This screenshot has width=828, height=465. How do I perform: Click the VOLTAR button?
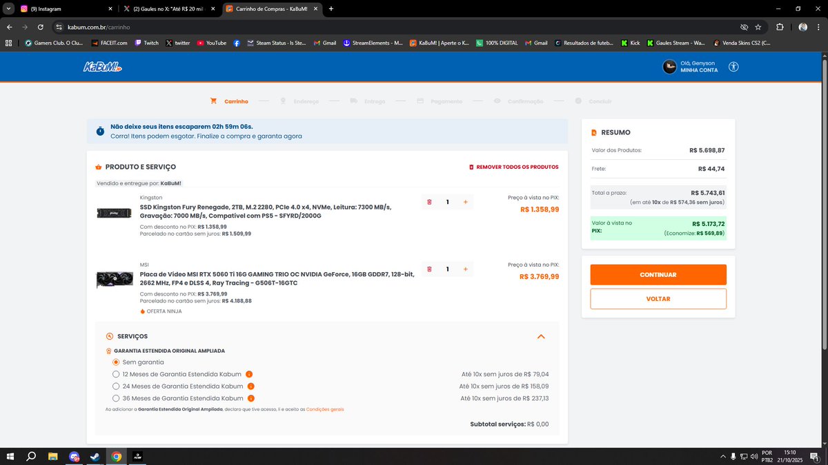658,299
